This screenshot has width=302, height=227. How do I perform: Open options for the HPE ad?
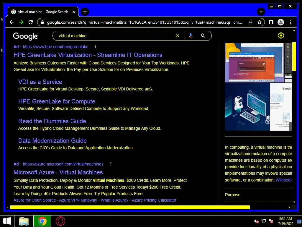(x=96, y=46)
